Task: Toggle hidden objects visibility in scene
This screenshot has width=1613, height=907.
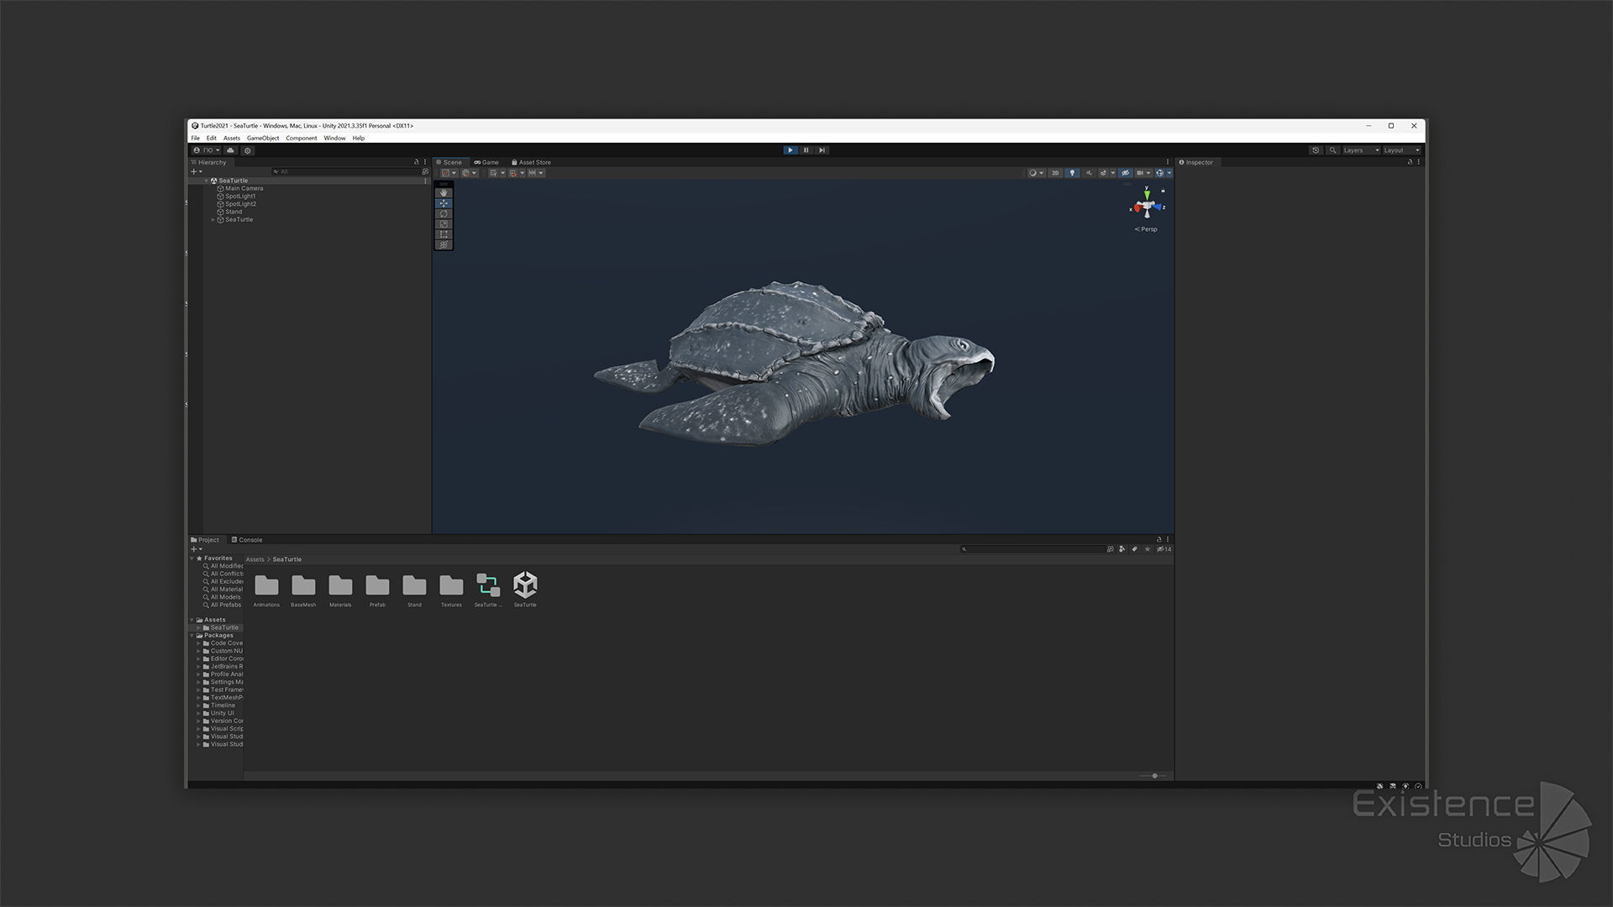Action: (1125, 173)
